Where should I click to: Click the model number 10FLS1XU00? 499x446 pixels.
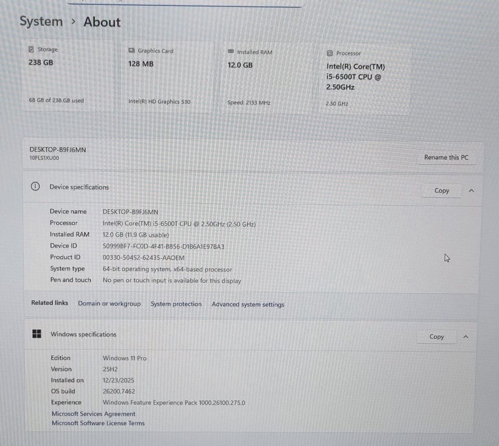tap(44, 158)
